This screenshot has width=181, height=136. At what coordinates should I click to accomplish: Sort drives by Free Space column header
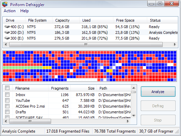130,20
